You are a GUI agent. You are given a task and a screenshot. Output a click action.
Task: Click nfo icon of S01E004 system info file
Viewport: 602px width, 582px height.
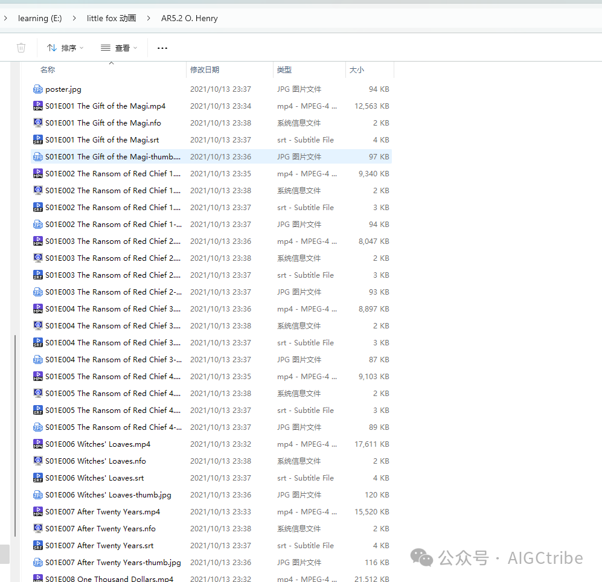(38, 325)
